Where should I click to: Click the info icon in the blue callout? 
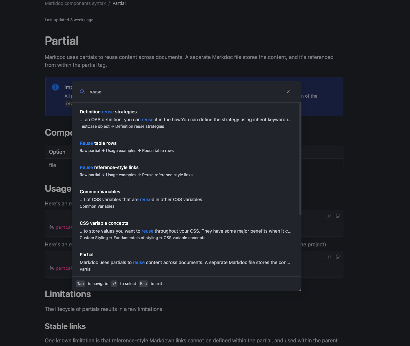(55, 87)
